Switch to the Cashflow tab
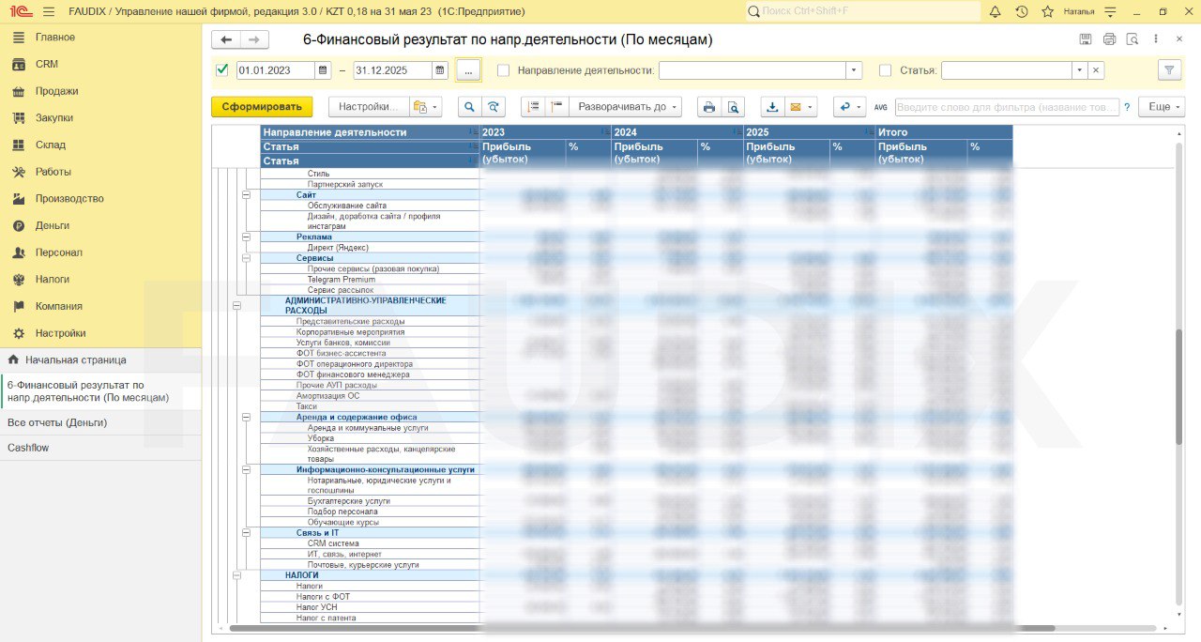1201x642 pixels. (28, 448)
